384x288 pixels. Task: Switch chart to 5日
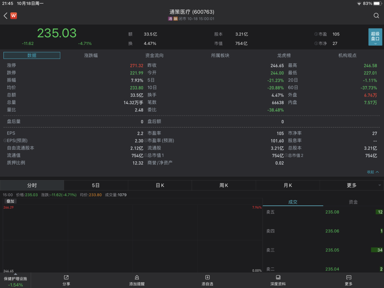point(96,185)
